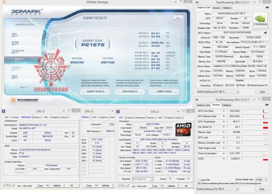Open the Processor #1 selection dropdown
This screenshot has width=272, height=194.
tap(143, 179)
